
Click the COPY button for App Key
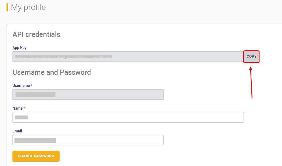(251, 57)
